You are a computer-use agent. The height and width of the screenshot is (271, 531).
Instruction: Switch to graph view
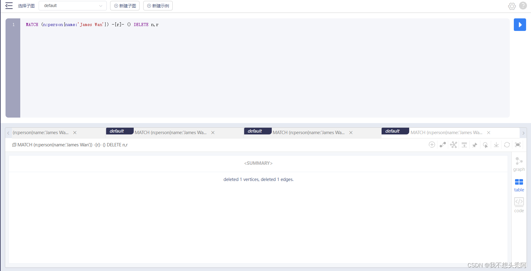[x=519, y=164]
